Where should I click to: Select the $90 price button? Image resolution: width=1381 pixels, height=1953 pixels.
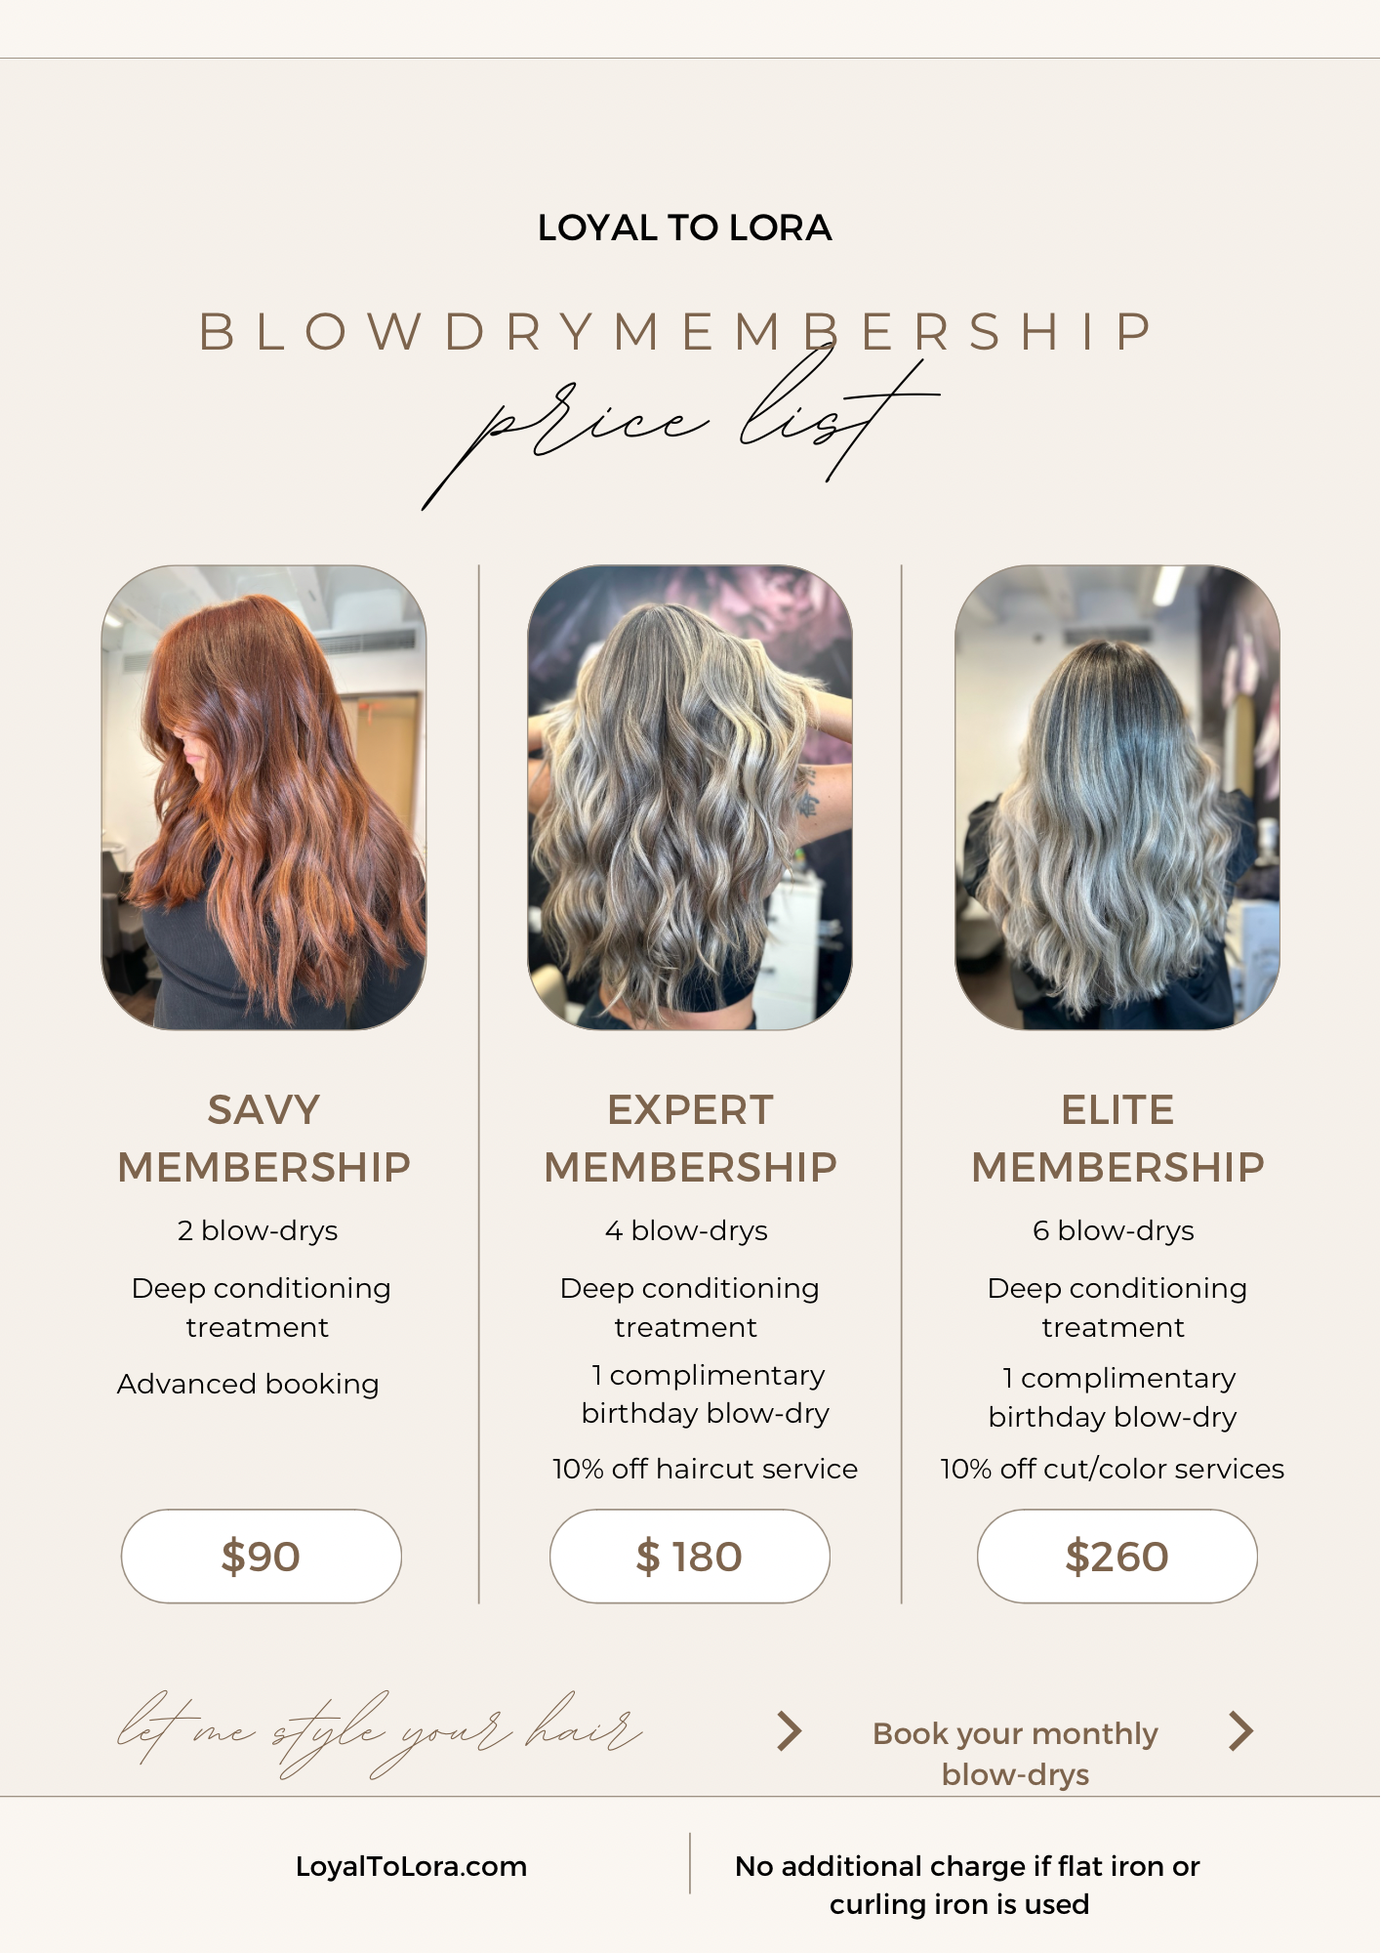point(262,1556)
